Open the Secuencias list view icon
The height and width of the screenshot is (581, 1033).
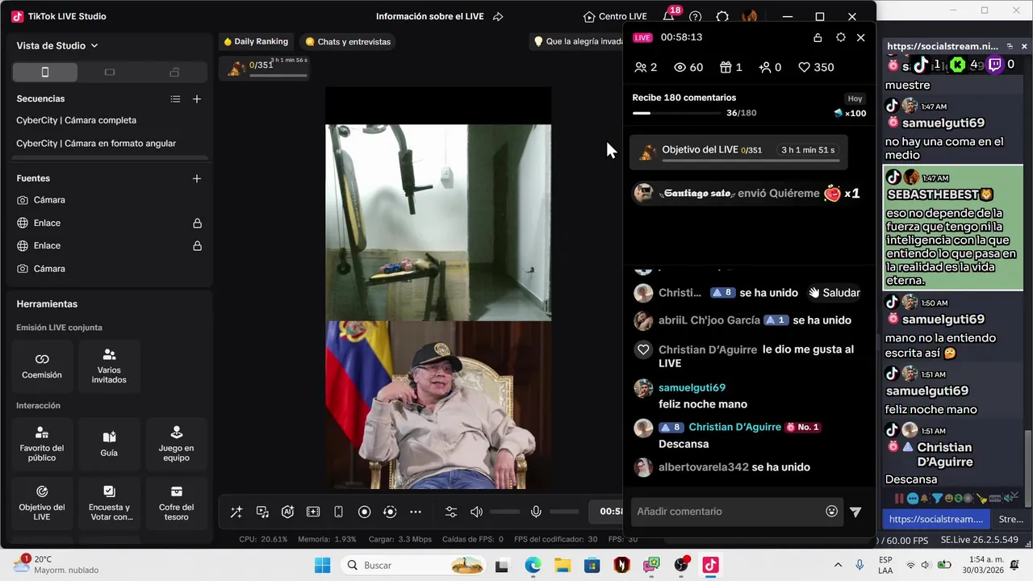click(175, 99)
